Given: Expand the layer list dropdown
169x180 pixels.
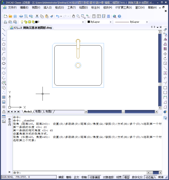Looking at the screenshot, I should click(83, 22).
